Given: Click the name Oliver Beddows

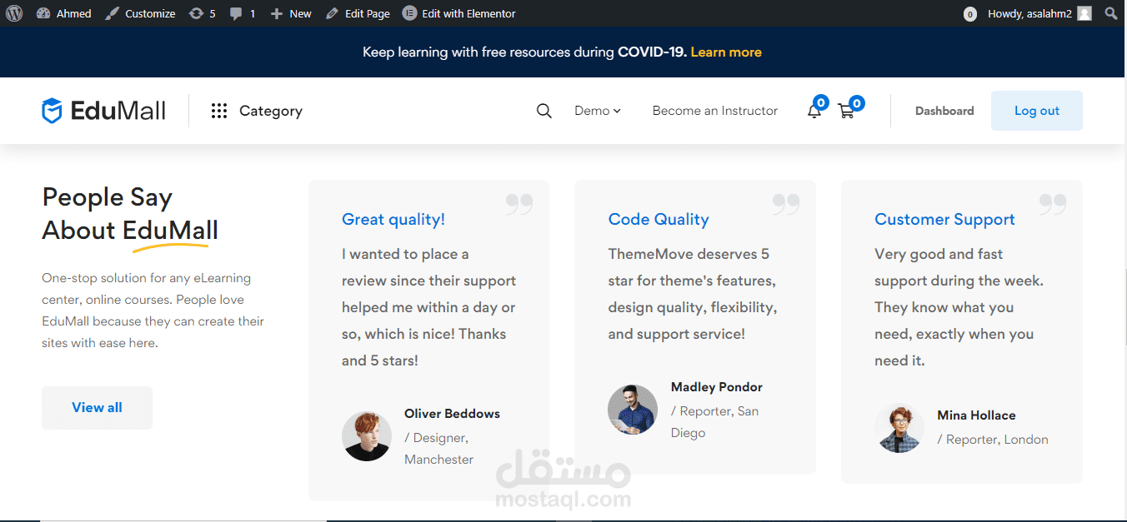Looking at the screenshot, I should [452, 414].
